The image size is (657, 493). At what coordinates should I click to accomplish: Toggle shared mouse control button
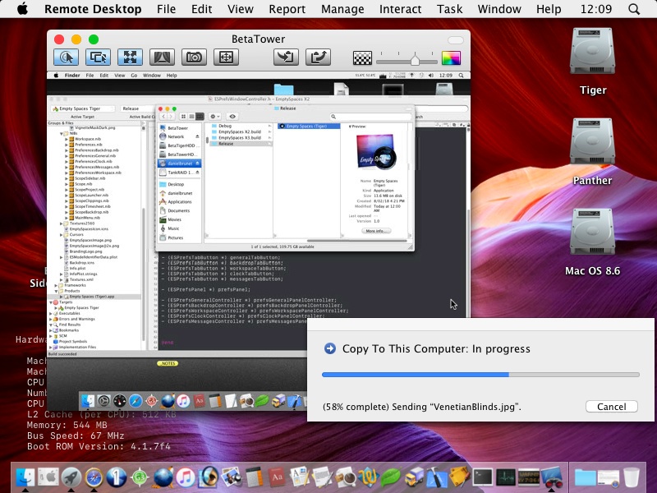click(x=98, y=58)
